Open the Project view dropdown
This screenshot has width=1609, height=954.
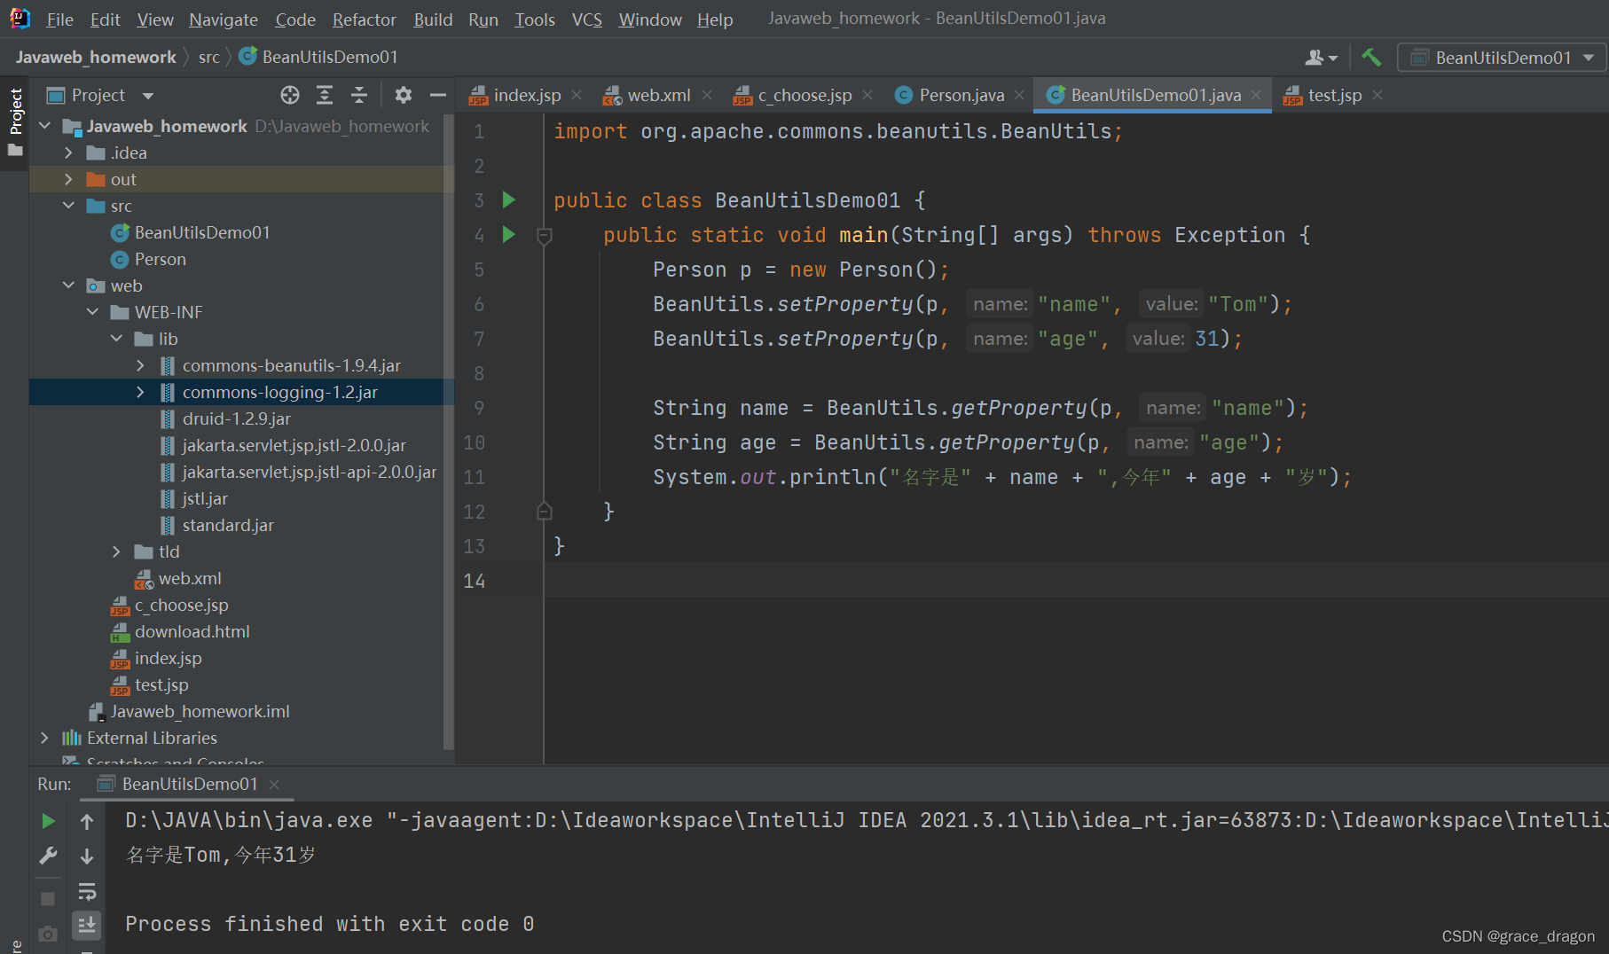click(x=148, y=95)
